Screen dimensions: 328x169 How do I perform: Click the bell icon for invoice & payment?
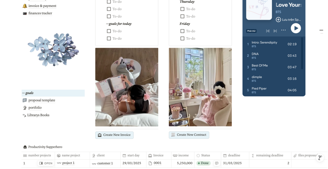[25, 6]
